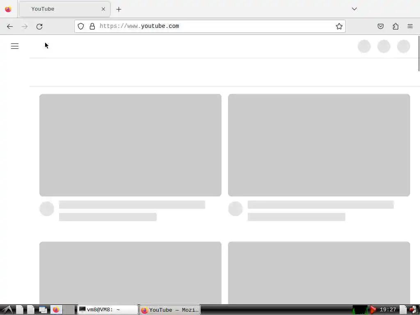Go back one page
This screenshot has width=420, height=315.
point(10,26)
